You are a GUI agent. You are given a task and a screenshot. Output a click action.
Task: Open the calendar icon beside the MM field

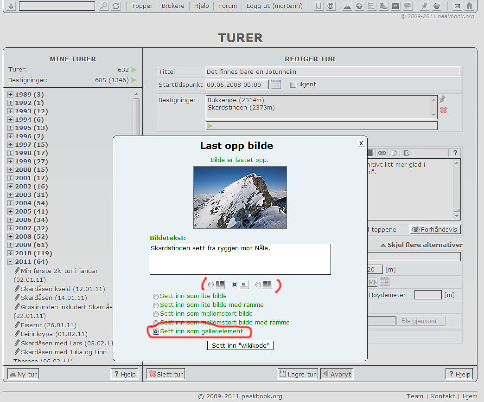click(x=384, y=282)
